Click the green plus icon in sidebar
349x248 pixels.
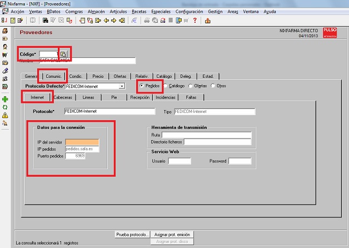(5, 99)
